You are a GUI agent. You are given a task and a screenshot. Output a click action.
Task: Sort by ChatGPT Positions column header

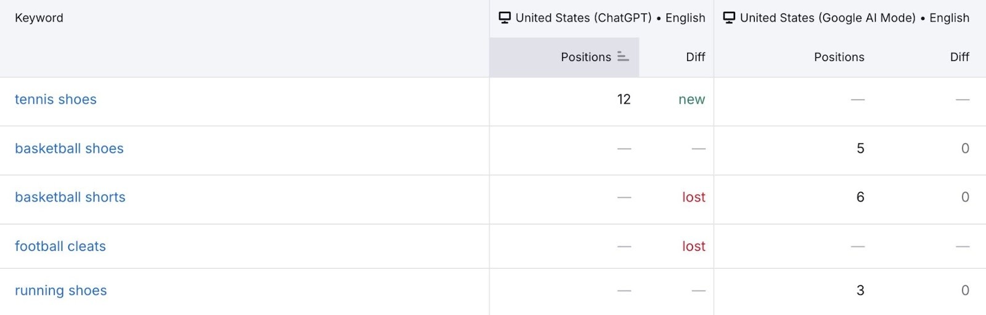585,57
